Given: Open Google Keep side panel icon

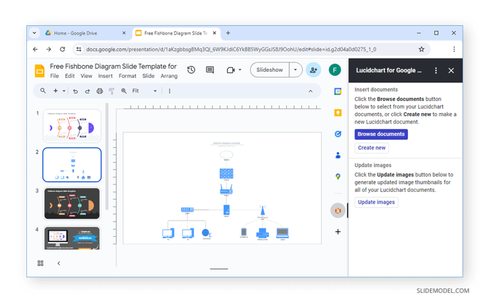Looking at the screenshot, I should 338,112.
